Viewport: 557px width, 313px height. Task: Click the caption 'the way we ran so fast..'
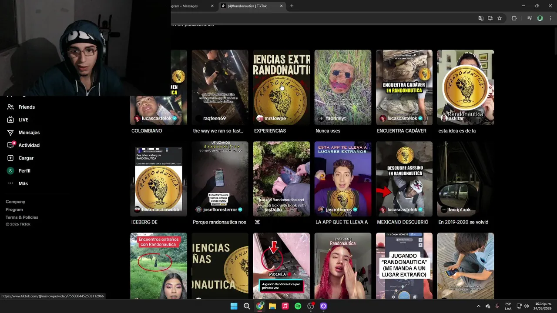(x=218, y=131)
